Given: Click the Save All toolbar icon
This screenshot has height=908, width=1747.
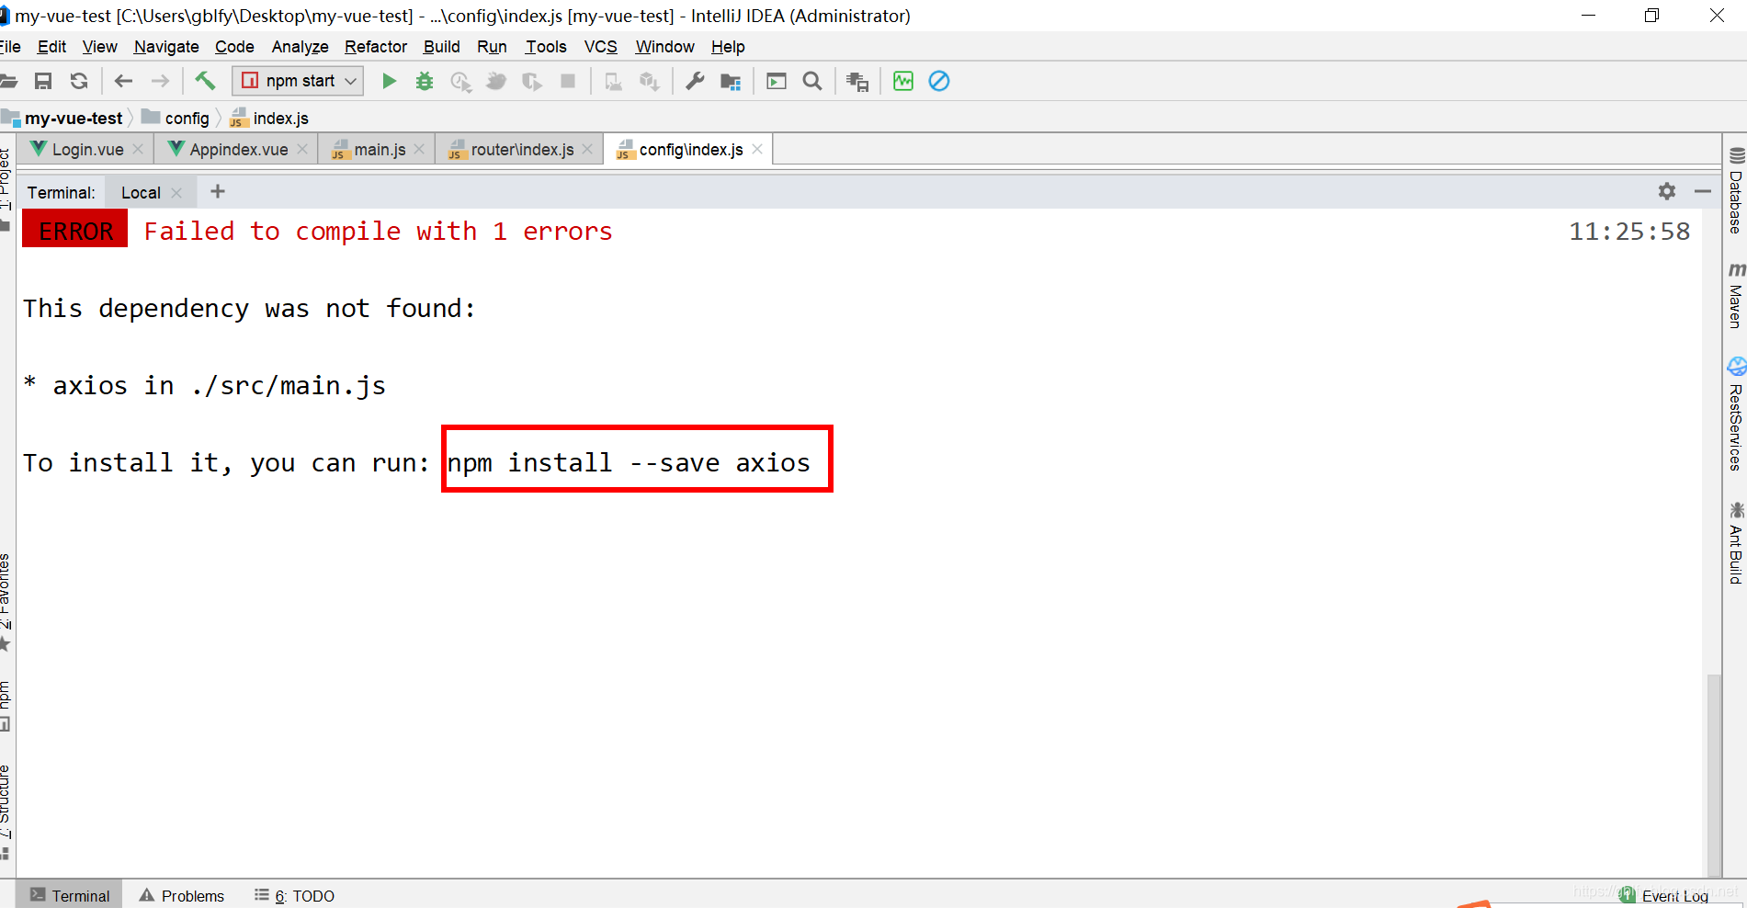Looking at the screenshot, I should point(42,81).
